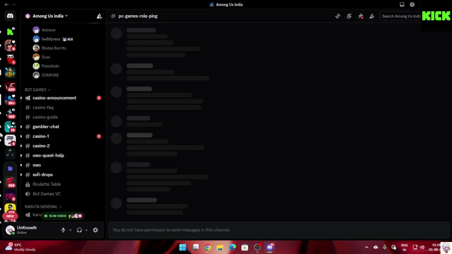Click the ENG IN language indicator
Screen dimensions: 452x254
pyautogui.click(x=404, y=247)
